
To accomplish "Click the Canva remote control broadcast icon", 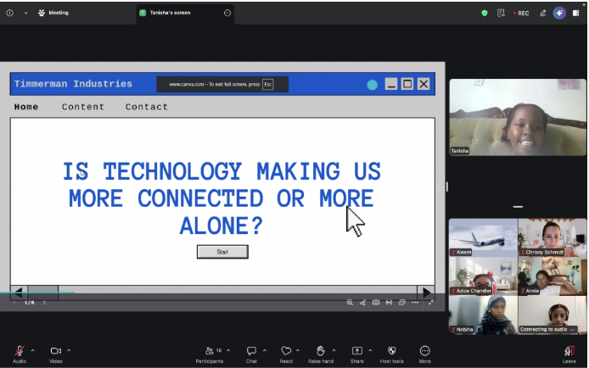I will click(389, 303).
